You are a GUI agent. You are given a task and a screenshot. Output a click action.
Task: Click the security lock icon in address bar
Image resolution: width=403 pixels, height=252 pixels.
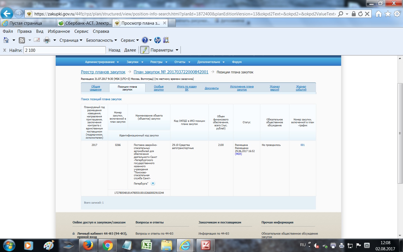pos(354,14)
